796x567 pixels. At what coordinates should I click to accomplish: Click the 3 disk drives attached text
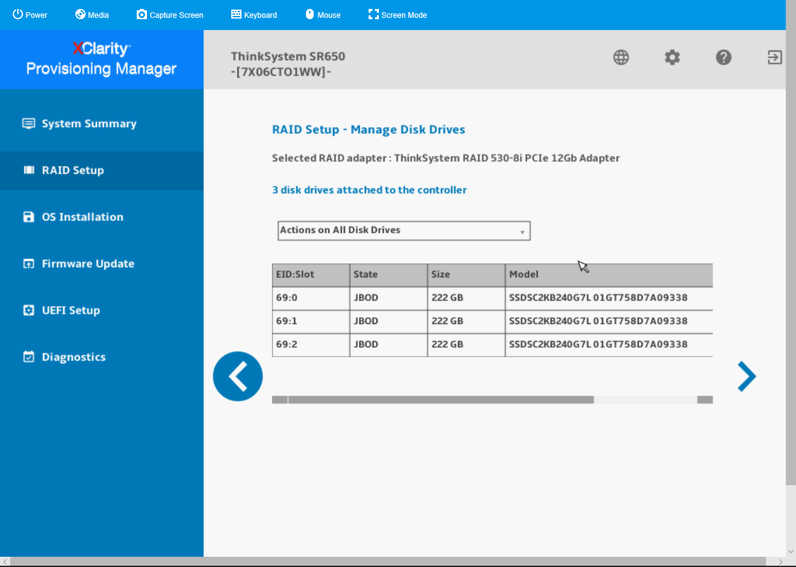click(369, 190)
